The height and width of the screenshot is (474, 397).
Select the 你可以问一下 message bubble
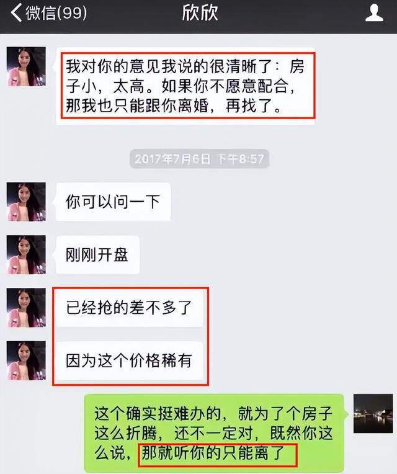click(112, 202)
